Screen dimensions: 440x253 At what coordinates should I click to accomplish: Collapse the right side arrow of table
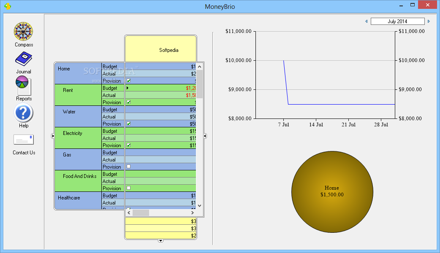click(x=205, y=136)
